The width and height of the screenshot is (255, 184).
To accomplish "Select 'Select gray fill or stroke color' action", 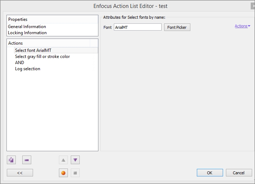I will [x=42, y=57].
